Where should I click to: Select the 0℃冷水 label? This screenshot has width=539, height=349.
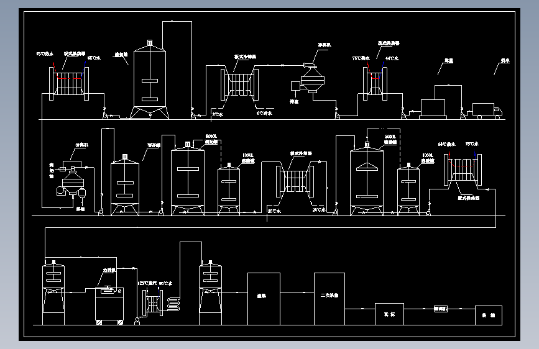coord(264,113)
